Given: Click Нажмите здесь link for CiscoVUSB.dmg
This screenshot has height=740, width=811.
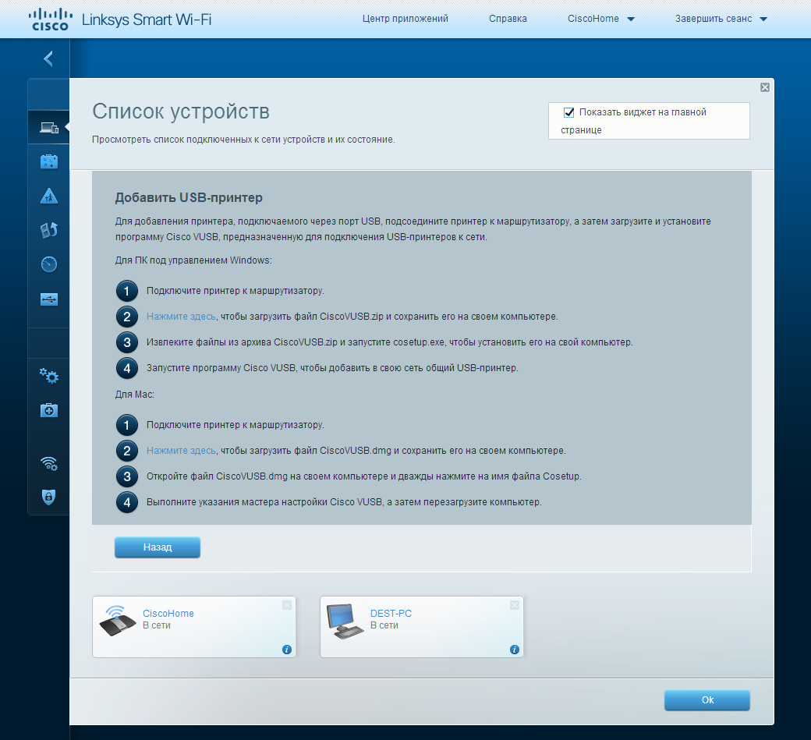Looking at the screenshot, I should click(181, 451).
